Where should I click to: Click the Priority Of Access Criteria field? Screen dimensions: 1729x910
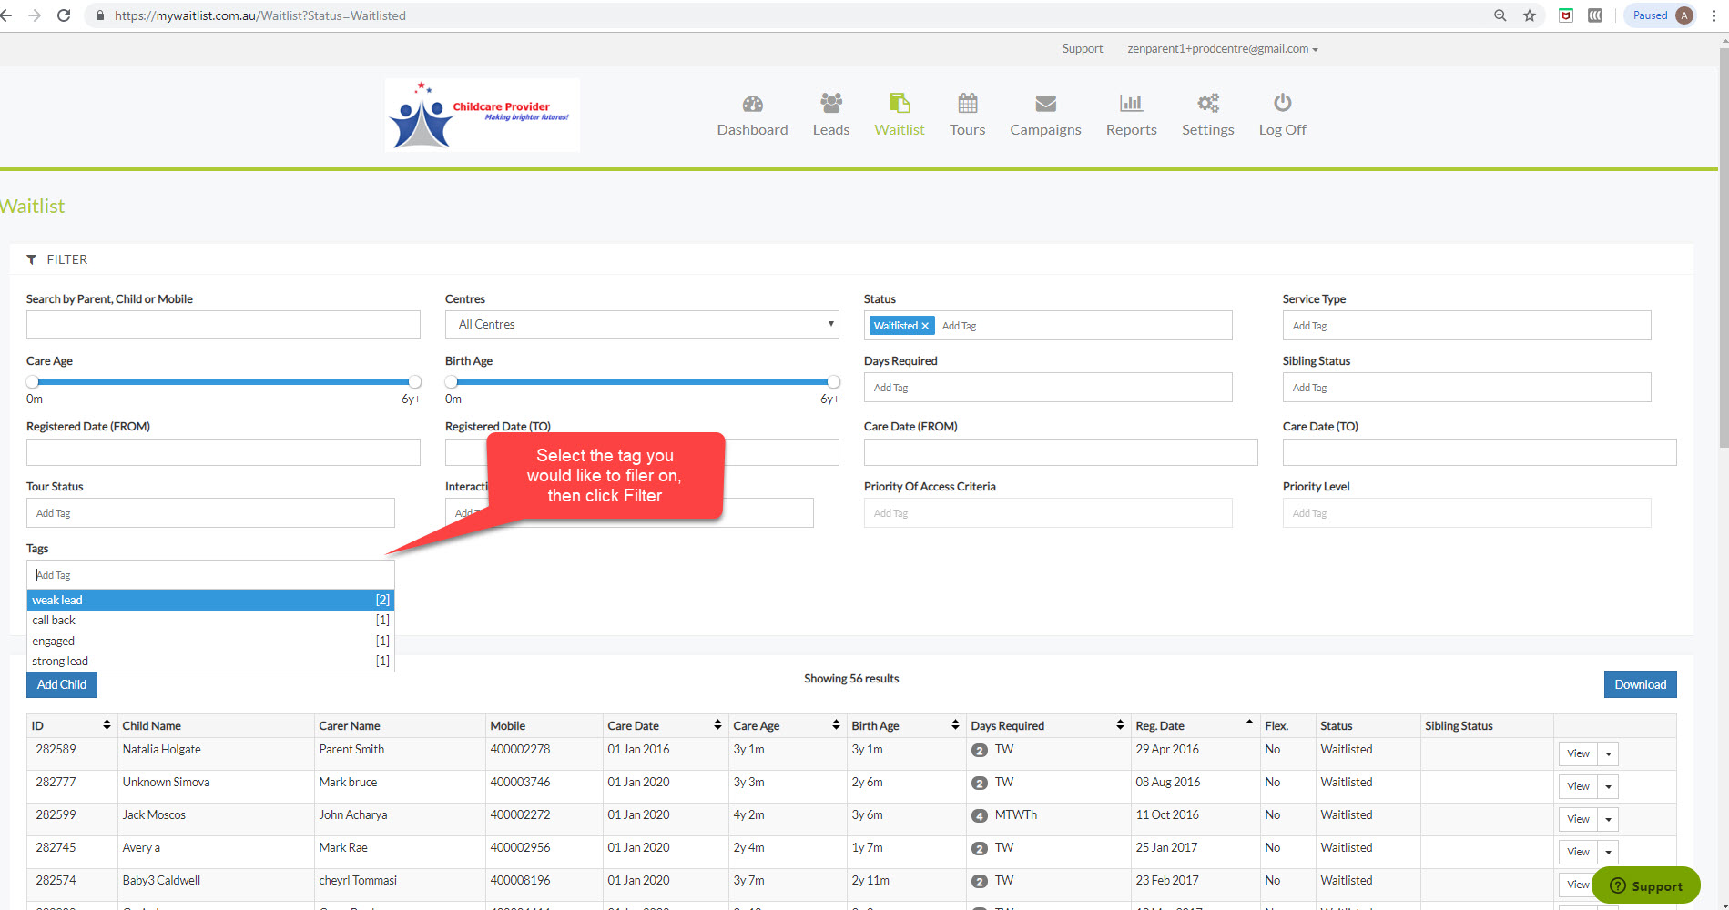(x=1048, y=513)
